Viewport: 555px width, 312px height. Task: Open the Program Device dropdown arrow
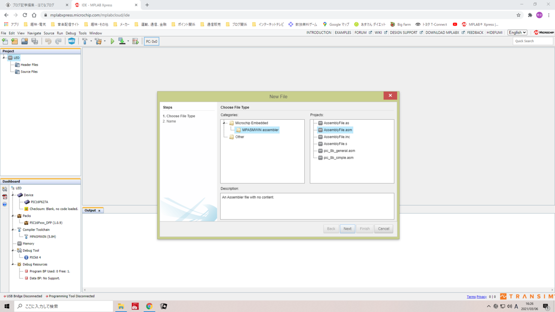[x=128, y=41]
